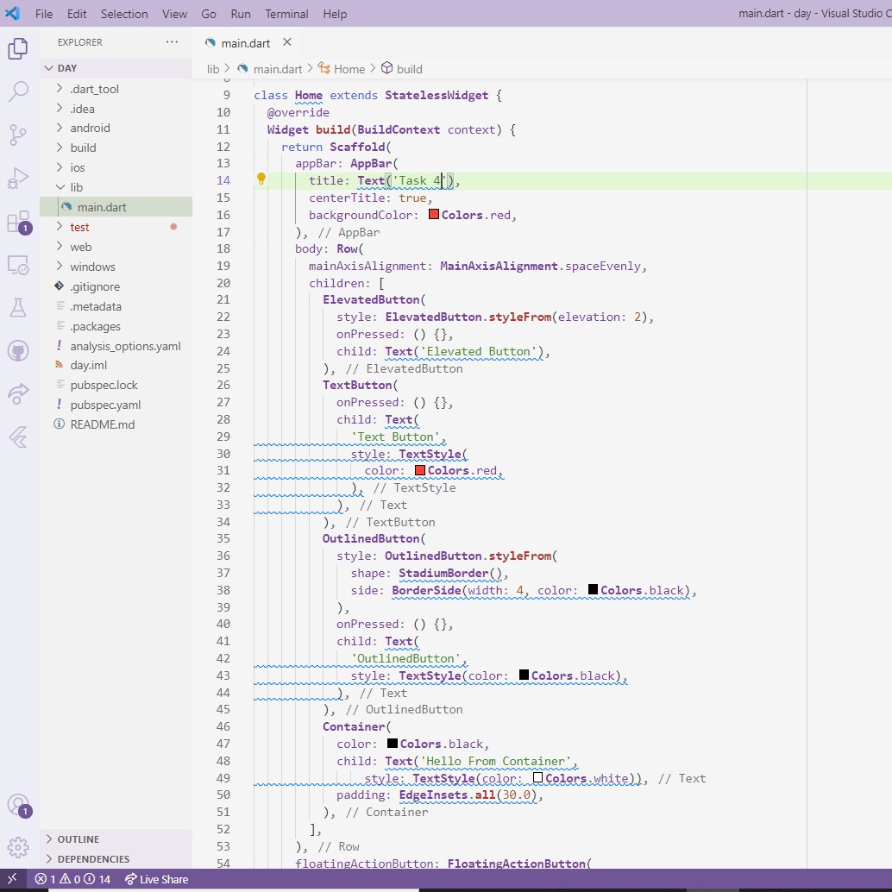892x892 pixels.
Task: Open README.md in file tree
Action: tap(116, 424)
